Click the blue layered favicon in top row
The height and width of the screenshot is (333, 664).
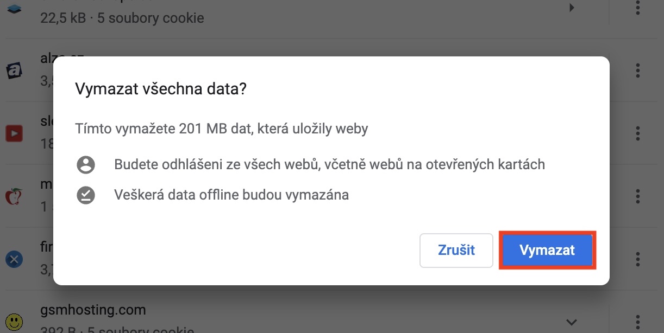pyautogui.click(x=14, y=9)
